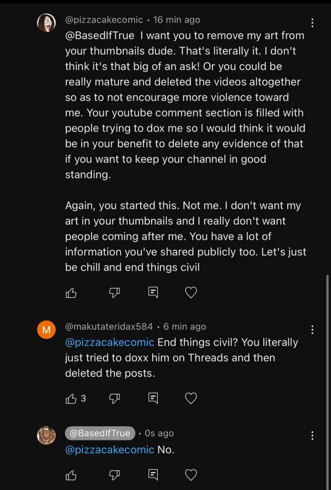
Task: Open @pizzacakecomic mention in BasedIfTrue's reply
Action: tap(109, 450)
